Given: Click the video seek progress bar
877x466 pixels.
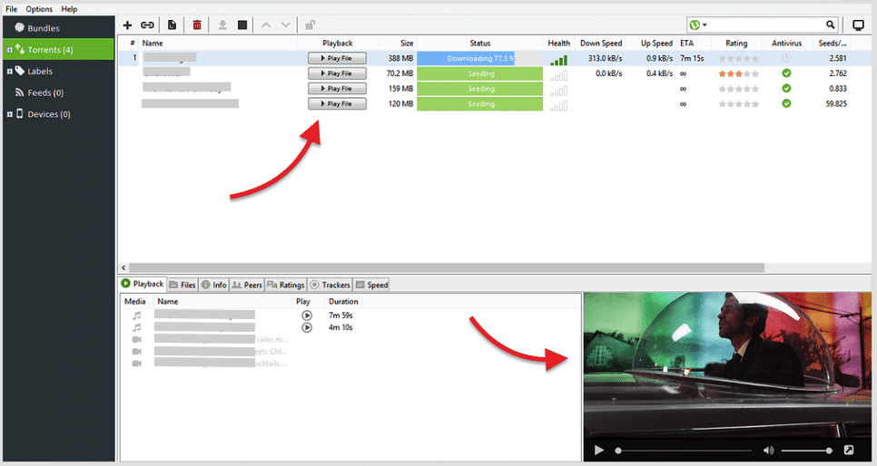Looking at the screenshot, I should (684, 451).
